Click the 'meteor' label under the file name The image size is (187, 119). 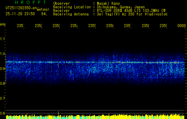pyautogui.click(x=43, y=10)
